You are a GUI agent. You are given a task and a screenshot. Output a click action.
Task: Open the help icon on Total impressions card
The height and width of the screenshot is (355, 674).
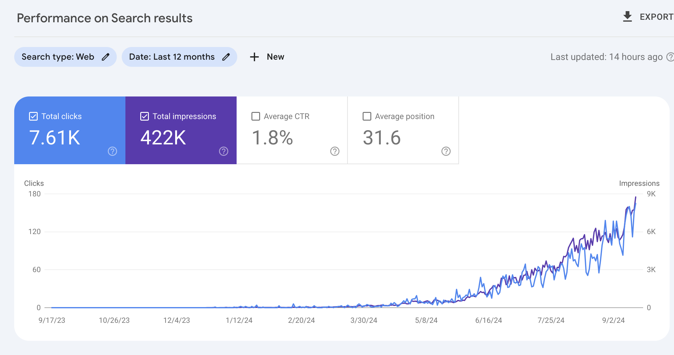223,152
